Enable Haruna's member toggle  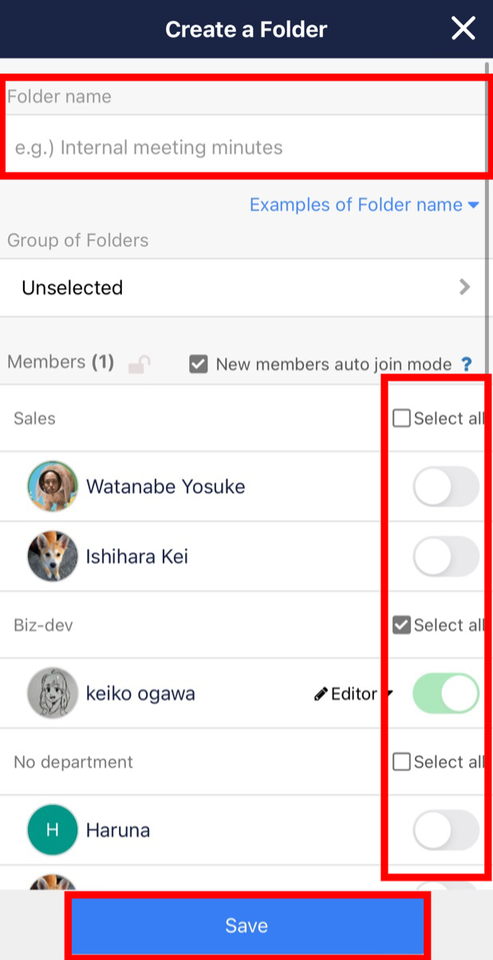(446, 830)
